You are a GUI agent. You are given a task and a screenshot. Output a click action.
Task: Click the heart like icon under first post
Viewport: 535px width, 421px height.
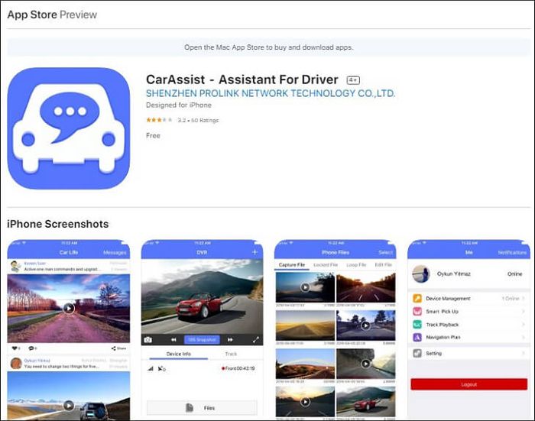13,348
